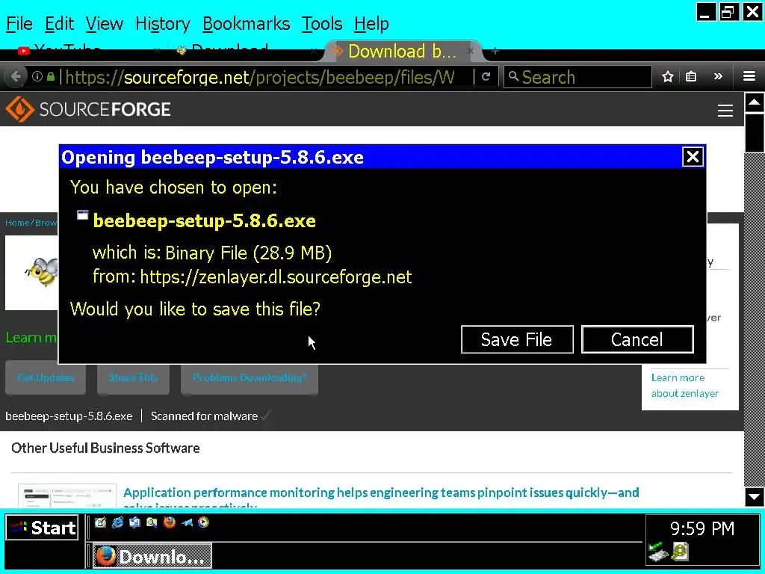Minimize the Firefox window
Screen dimensions: 765x574
coord(705,12)
